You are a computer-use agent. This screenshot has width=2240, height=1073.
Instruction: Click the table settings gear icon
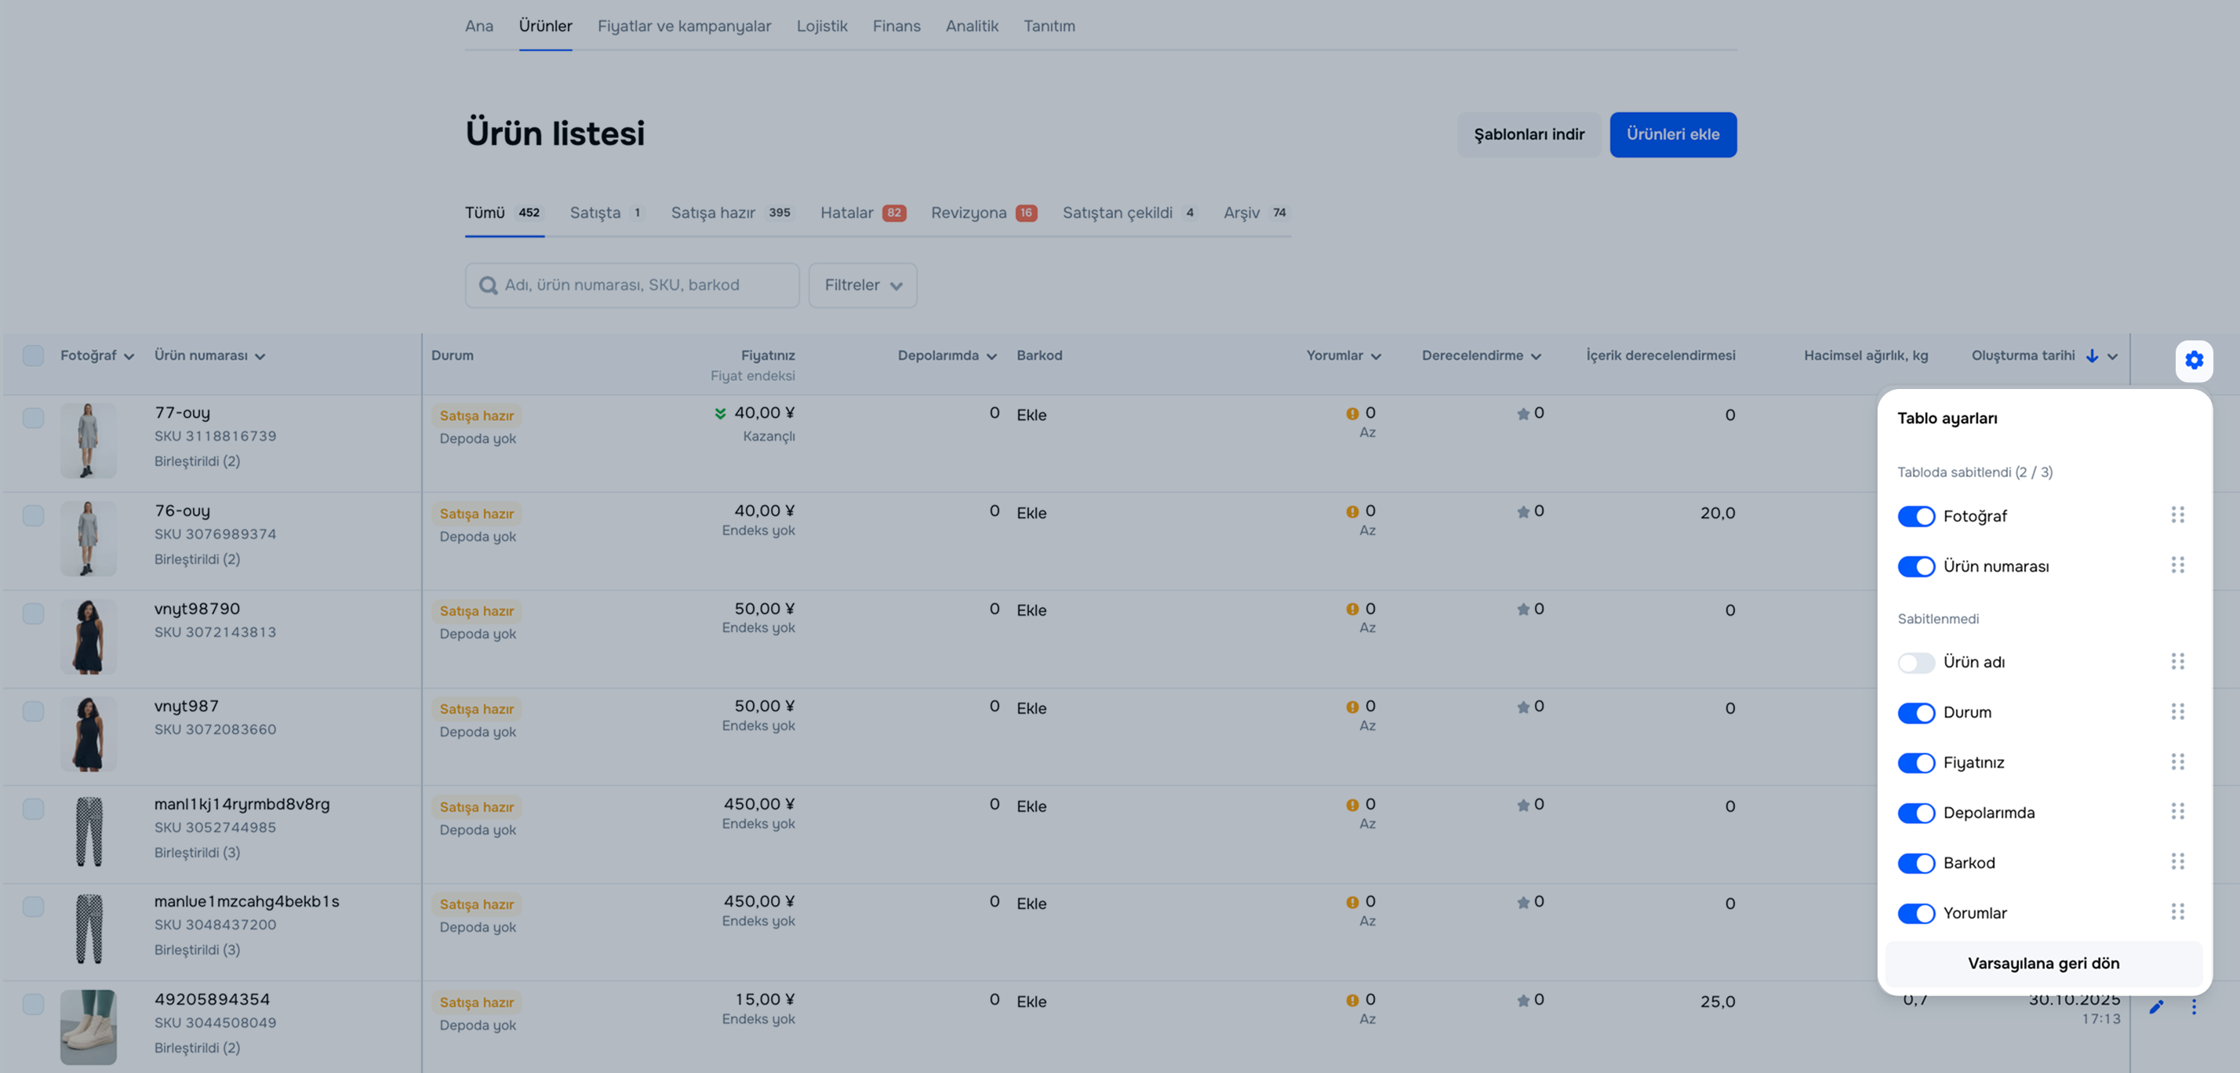pos(2193,360)
